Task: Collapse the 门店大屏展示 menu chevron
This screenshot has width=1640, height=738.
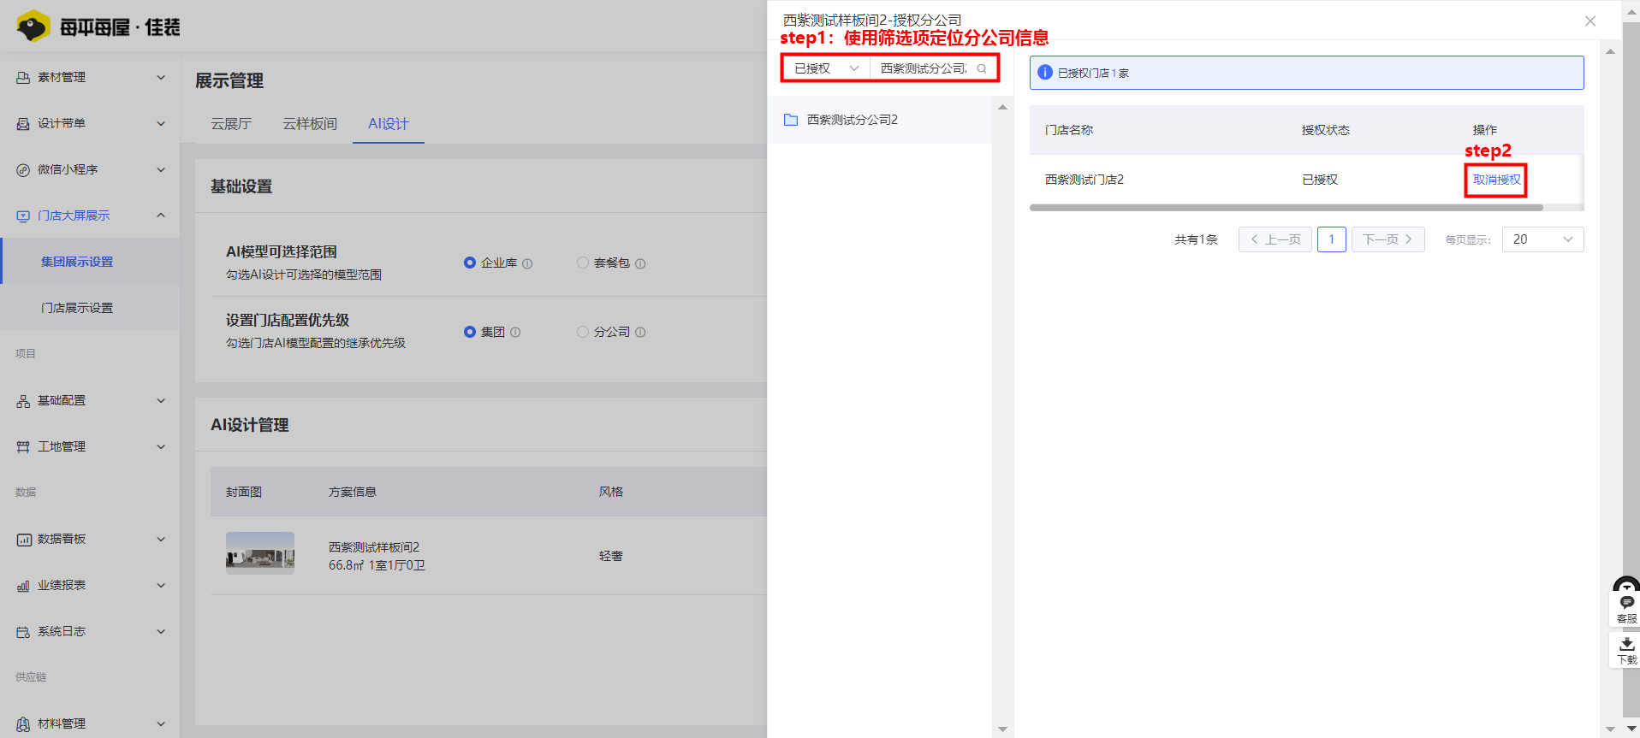Action: [161, 215]
